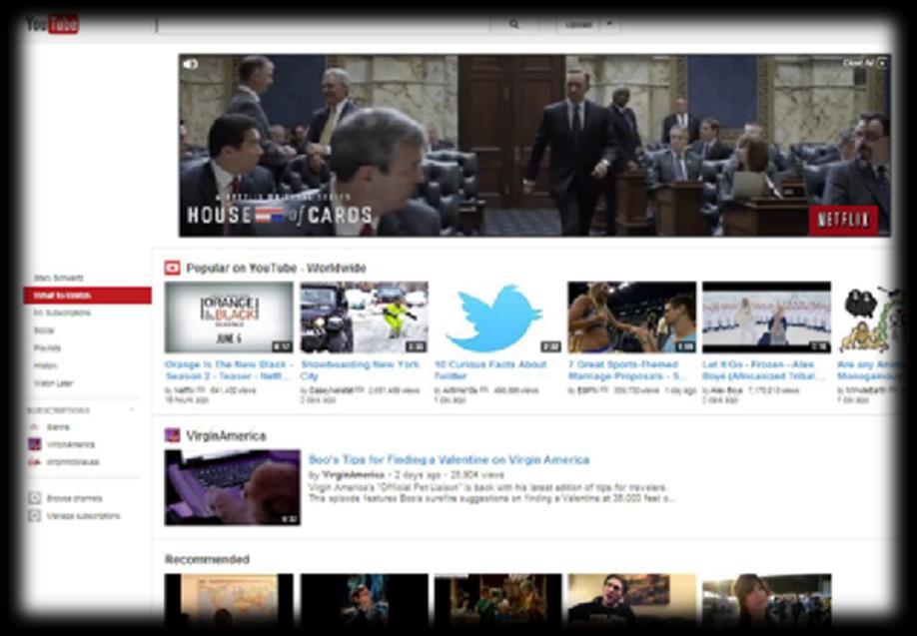
Task: Open the dropdown arrow beside Upload
Action: coord(610,25)
